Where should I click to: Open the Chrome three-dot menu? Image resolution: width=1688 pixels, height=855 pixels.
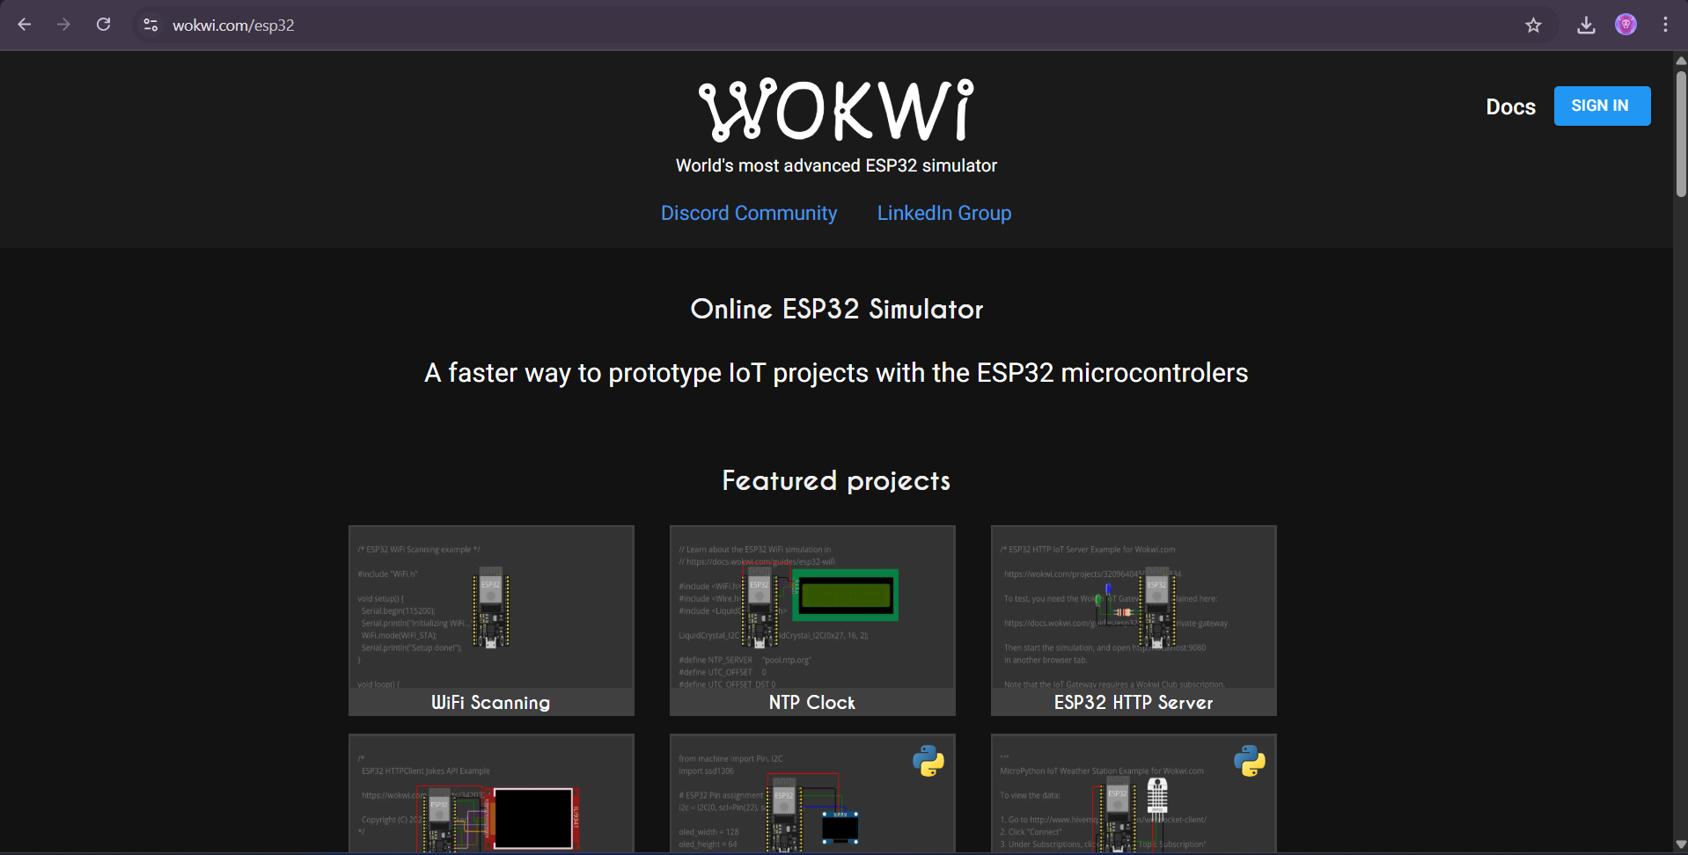1665,25
